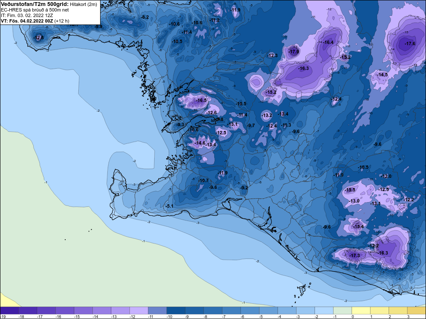Click the -9.3 temperature label
This screenshot has height=319, width=426.
coord(180,125)
